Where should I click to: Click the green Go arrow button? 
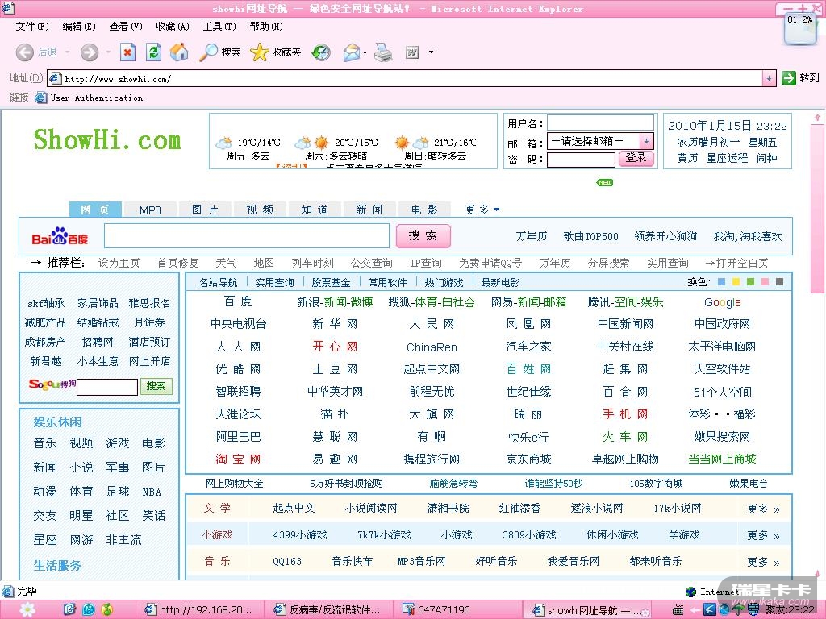(x=789, y=78)
